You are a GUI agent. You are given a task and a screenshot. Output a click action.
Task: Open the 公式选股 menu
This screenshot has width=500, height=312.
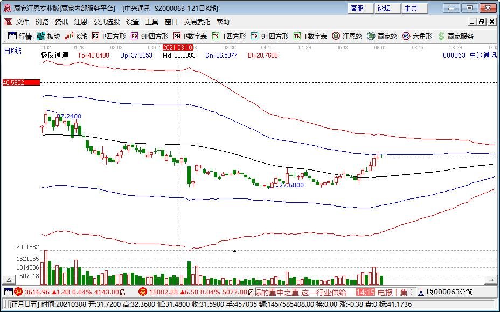[107, 22]
